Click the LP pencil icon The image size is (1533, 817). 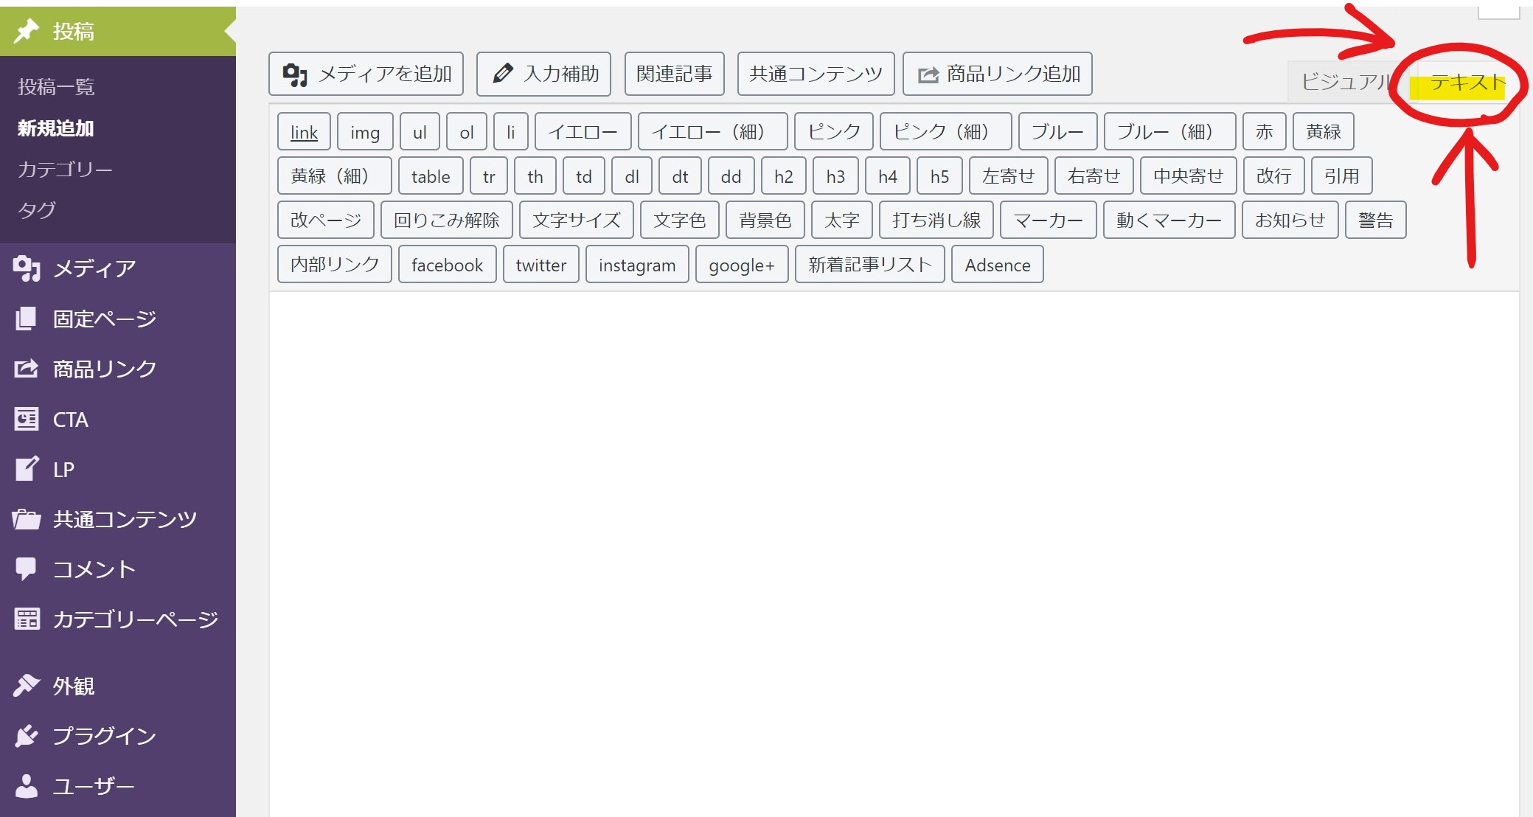pyautogui.click(x=26, y=469)
